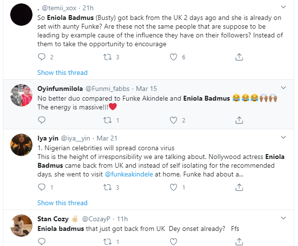
Task: Show the thread under temii_xox tweet
Action: (x=62, y=72)
